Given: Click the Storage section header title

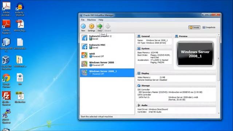Looking at the screenshot, I should (146, 86).
